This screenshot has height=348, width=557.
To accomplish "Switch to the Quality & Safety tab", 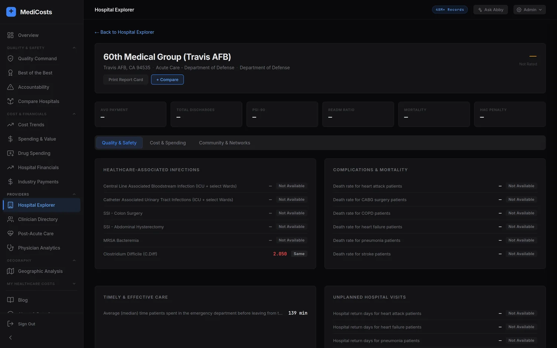I will point(119,143).
